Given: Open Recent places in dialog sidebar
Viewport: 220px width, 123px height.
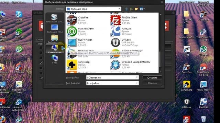Looking at the screenshot, I should [x=55, y=18].
